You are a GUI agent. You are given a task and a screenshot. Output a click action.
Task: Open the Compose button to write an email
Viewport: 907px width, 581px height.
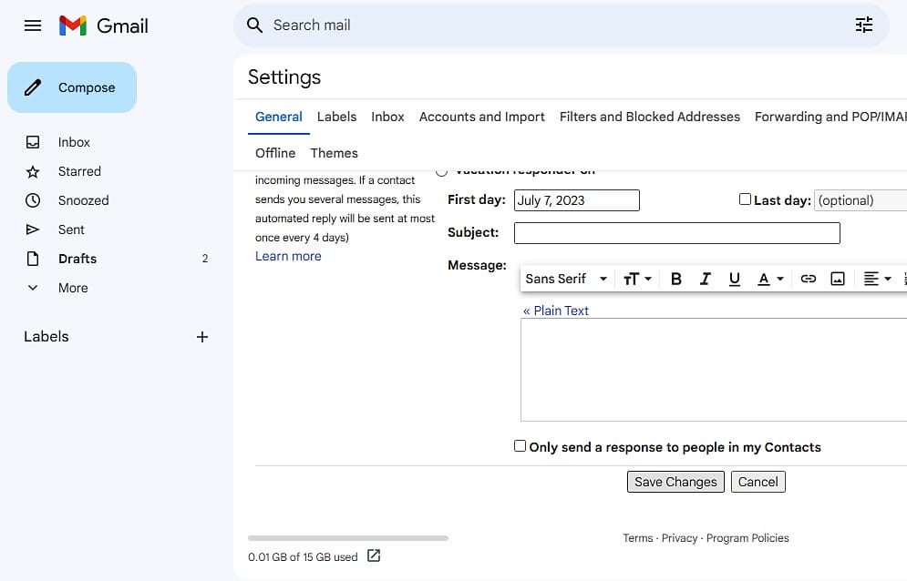coord(72,87)
